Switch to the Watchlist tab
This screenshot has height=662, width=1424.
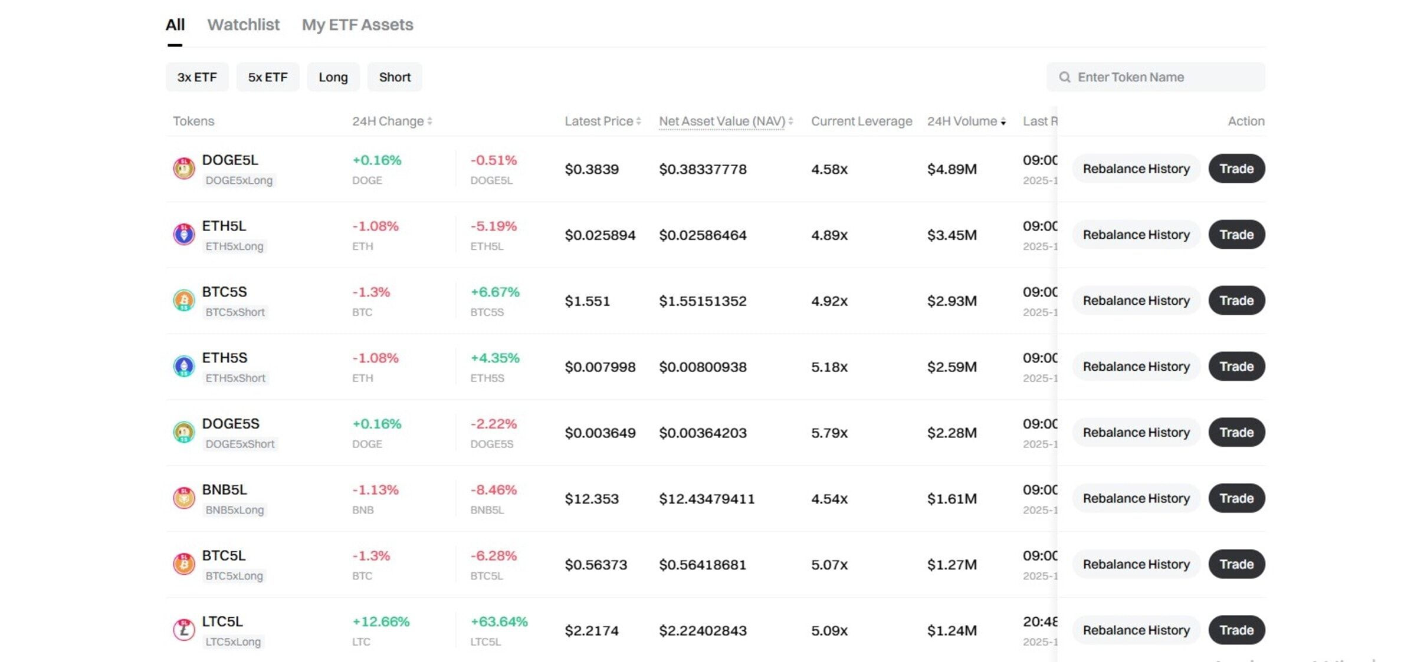pos(243,25)
